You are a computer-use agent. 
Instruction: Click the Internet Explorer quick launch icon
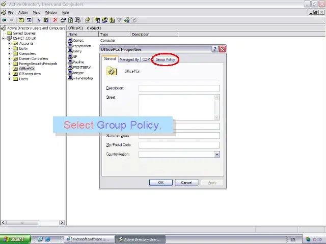(47, 239)
